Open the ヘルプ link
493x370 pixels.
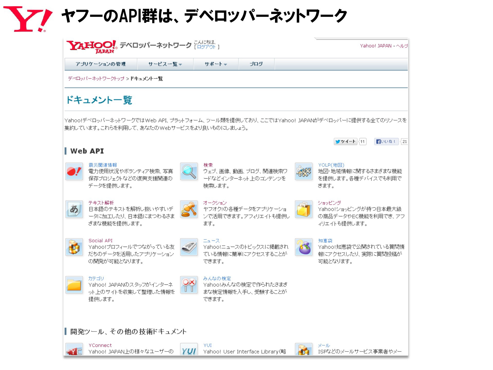point(402,46)
